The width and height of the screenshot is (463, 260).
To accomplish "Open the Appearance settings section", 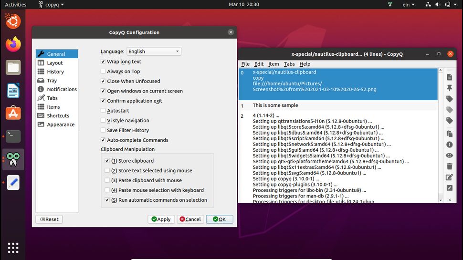I will click(57, 125).
